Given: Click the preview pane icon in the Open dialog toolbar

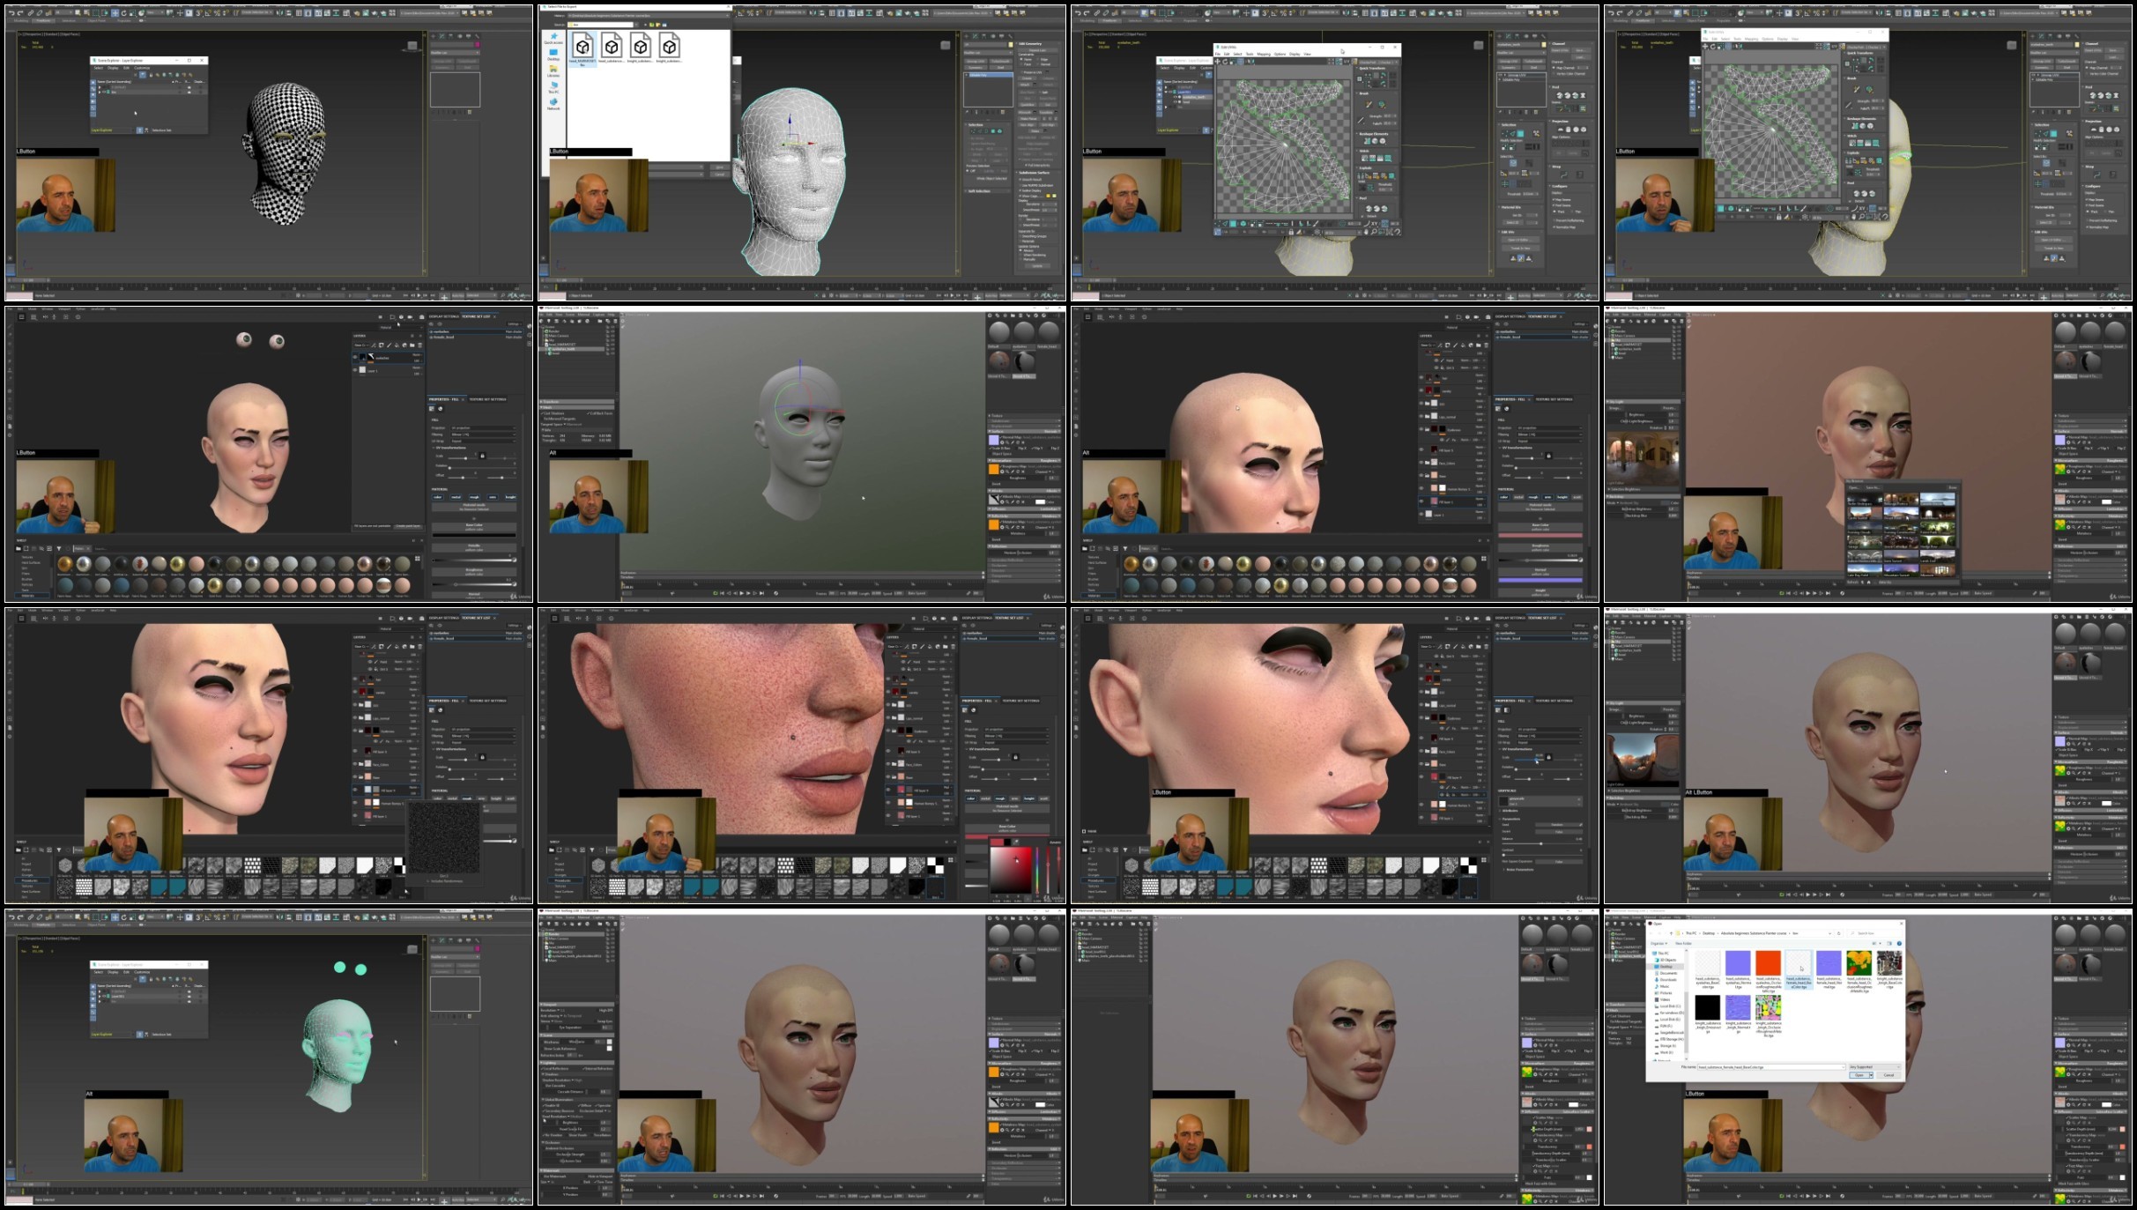Looking at the screenshot, I should [x=1889, y=943].
